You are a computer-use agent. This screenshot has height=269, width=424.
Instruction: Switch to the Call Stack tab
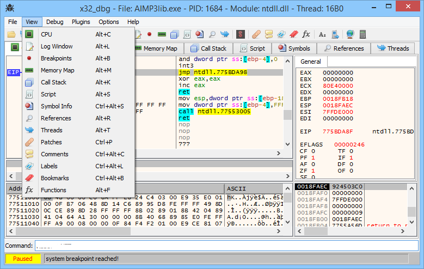click(208, 48)
